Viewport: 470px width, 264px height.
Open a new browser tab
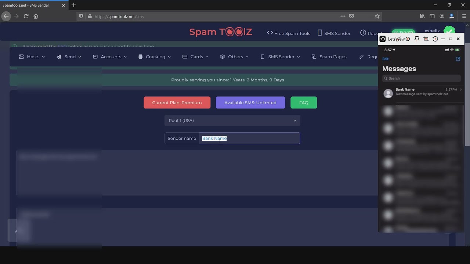click(x=74, y=5)
